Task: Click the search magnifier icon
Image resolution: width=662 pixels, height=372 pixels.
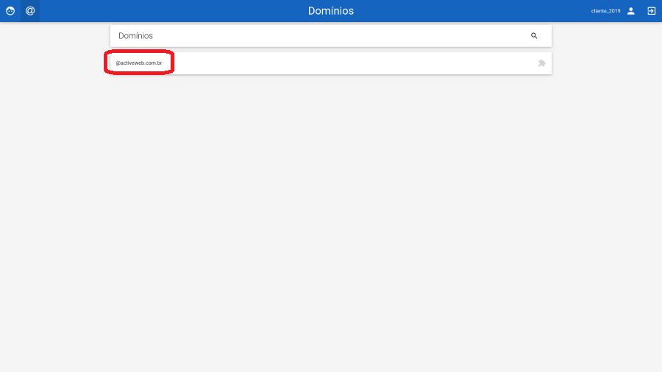Action: click(534, 36)
